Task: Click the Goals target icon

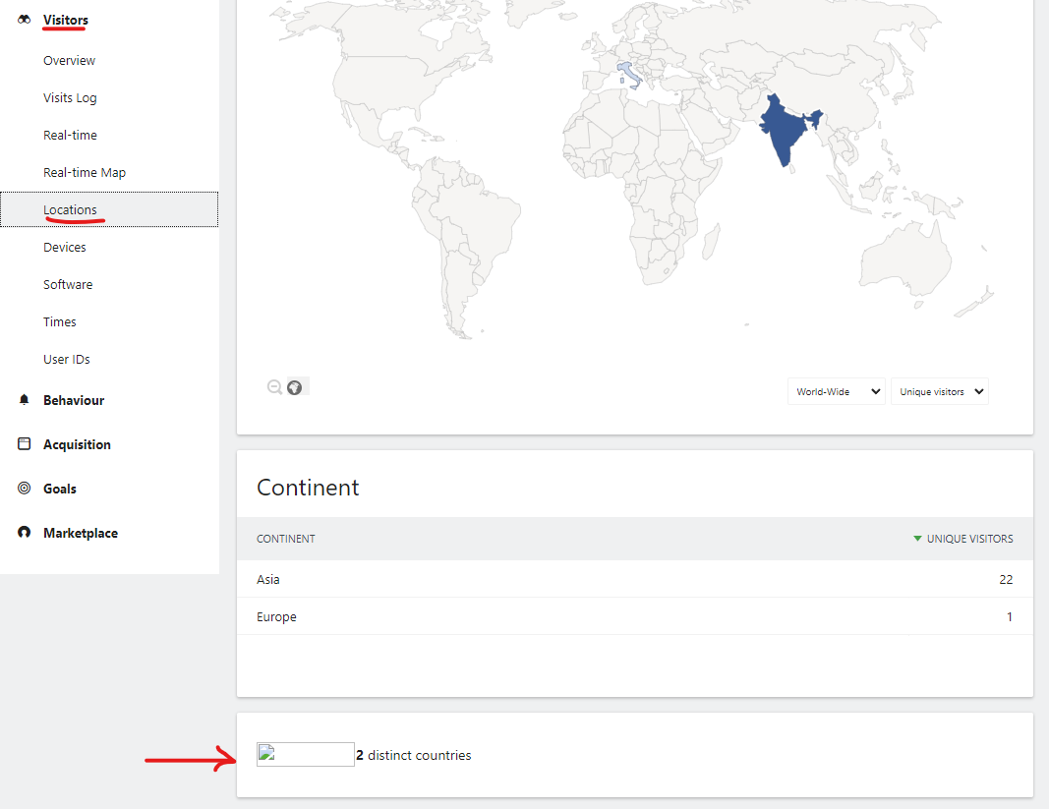Action: (24, 488)
